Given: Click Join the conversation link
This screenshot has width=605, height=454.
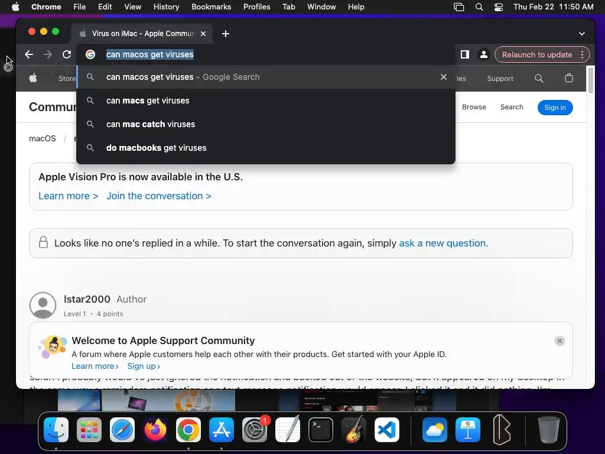Looking at the screenshot, I should 159,196.
